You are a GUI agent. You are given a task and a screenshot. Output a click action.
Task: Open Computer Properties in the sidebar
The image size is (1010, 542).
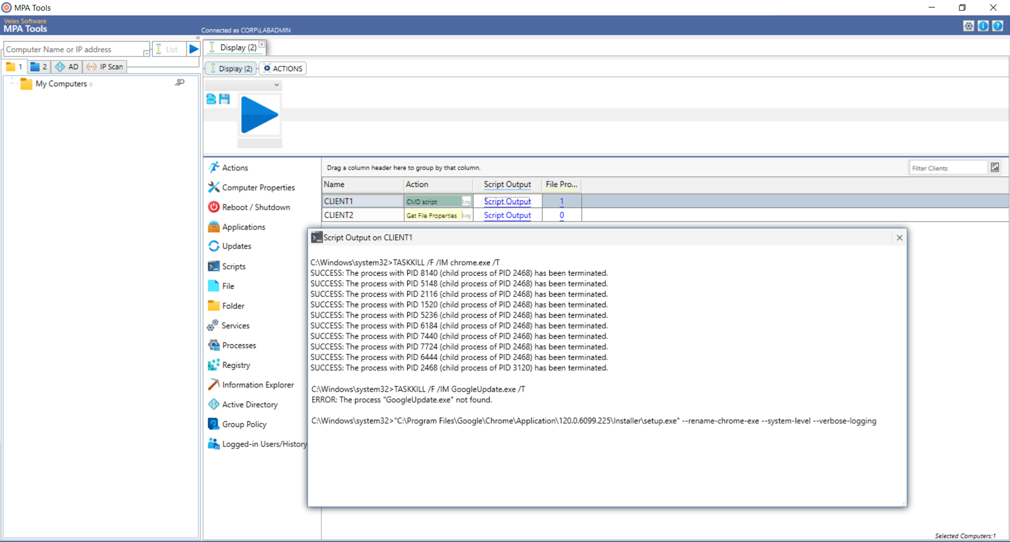pyautogui.click(x=251, y=187)
